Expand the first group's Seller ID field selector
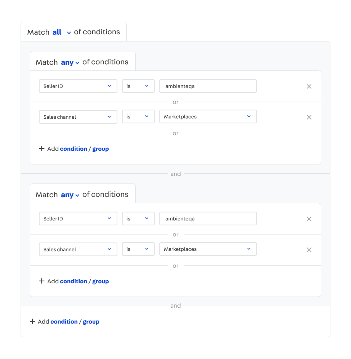Viewport: 351px width, 359px height. tap(78, 86)
